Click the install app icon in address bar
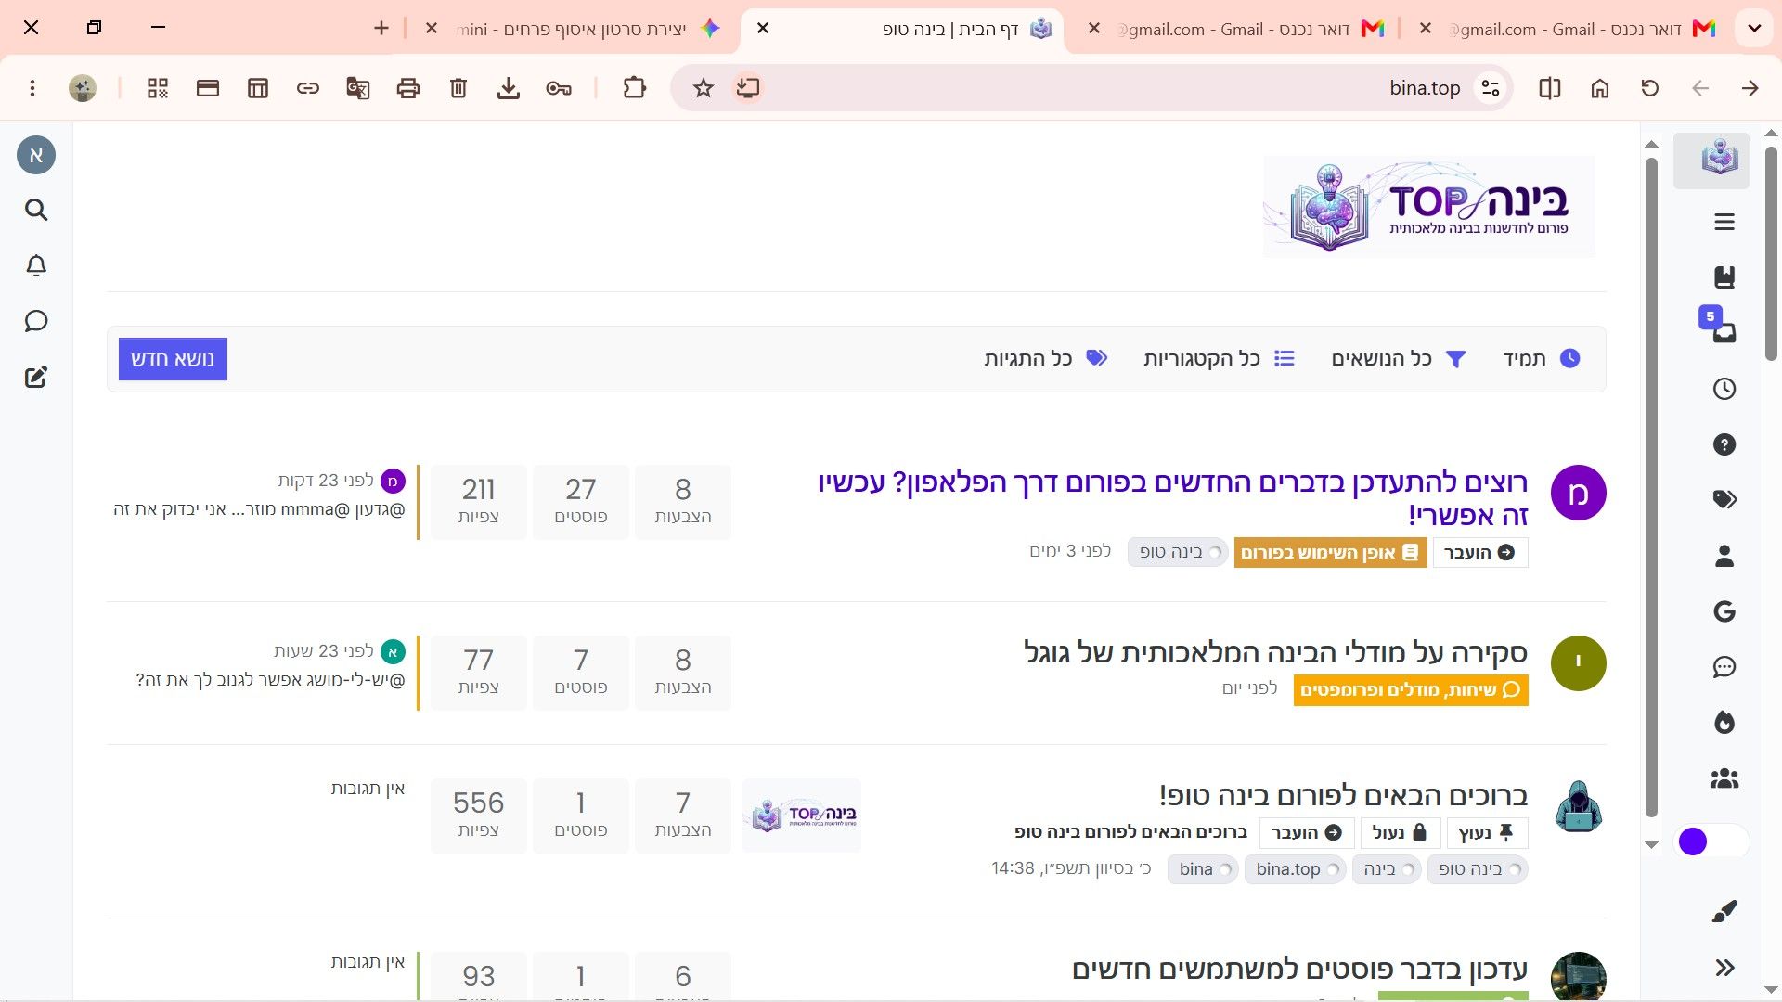Image resolution: width=1782 pixels, height=1002 pixels. pos(747,88)
